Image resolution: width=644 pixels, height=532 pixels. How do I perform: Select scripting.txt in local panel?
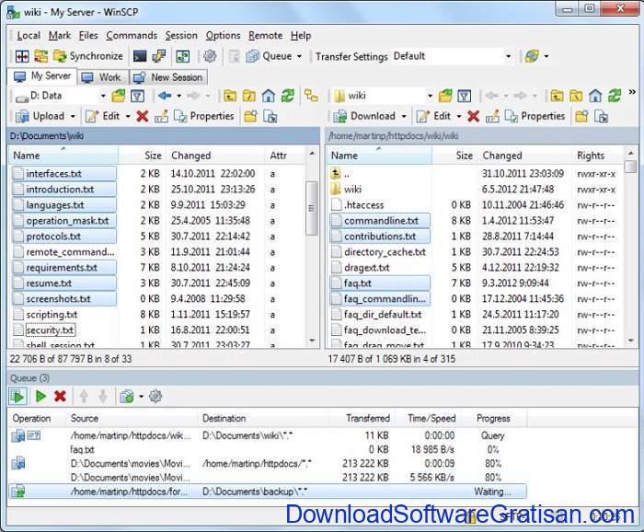52,315
